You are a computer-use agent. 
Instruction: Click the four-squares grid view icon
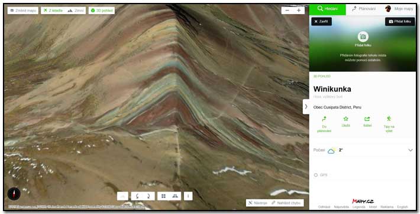click(x=163, y=196)
